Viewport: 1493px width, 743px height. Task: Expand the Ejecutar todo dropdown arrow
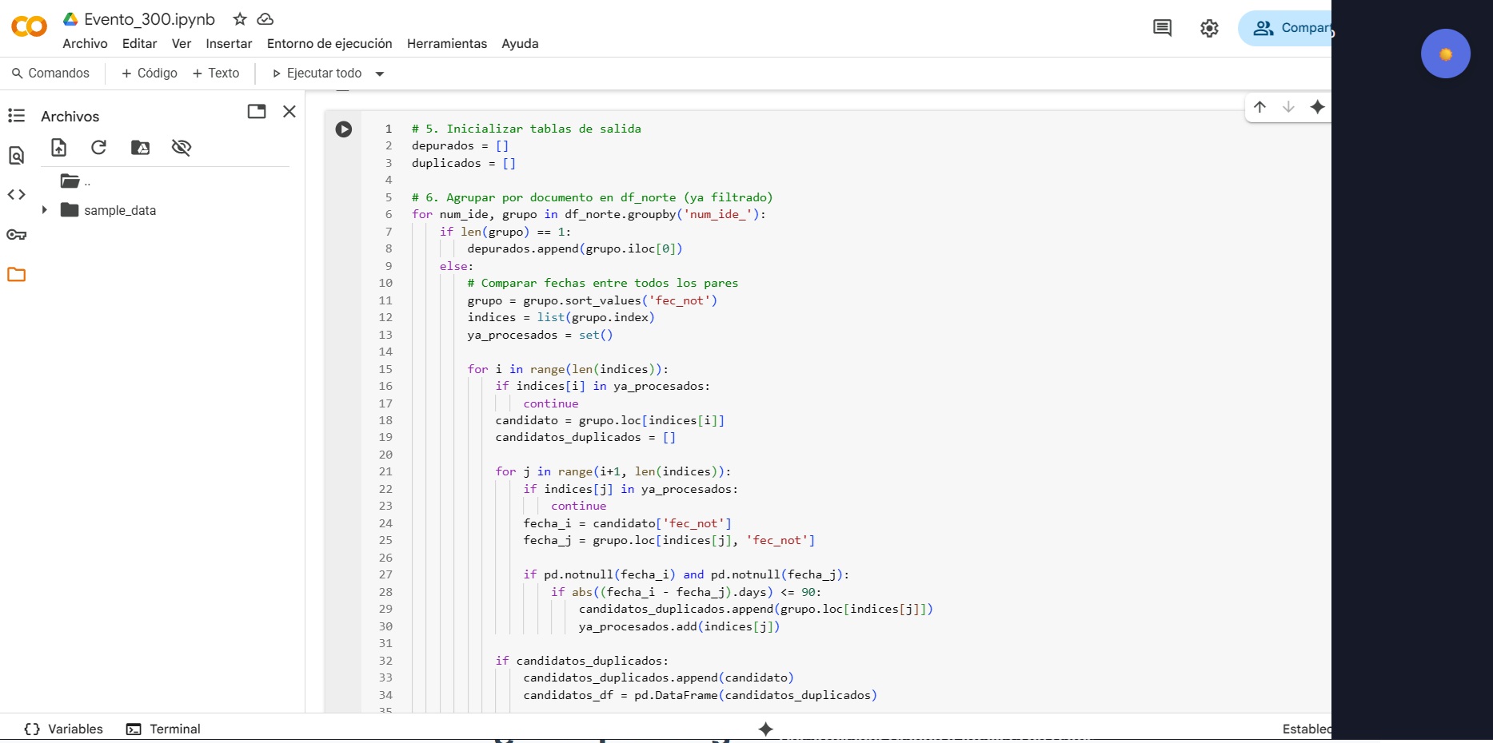coord(380,74)
